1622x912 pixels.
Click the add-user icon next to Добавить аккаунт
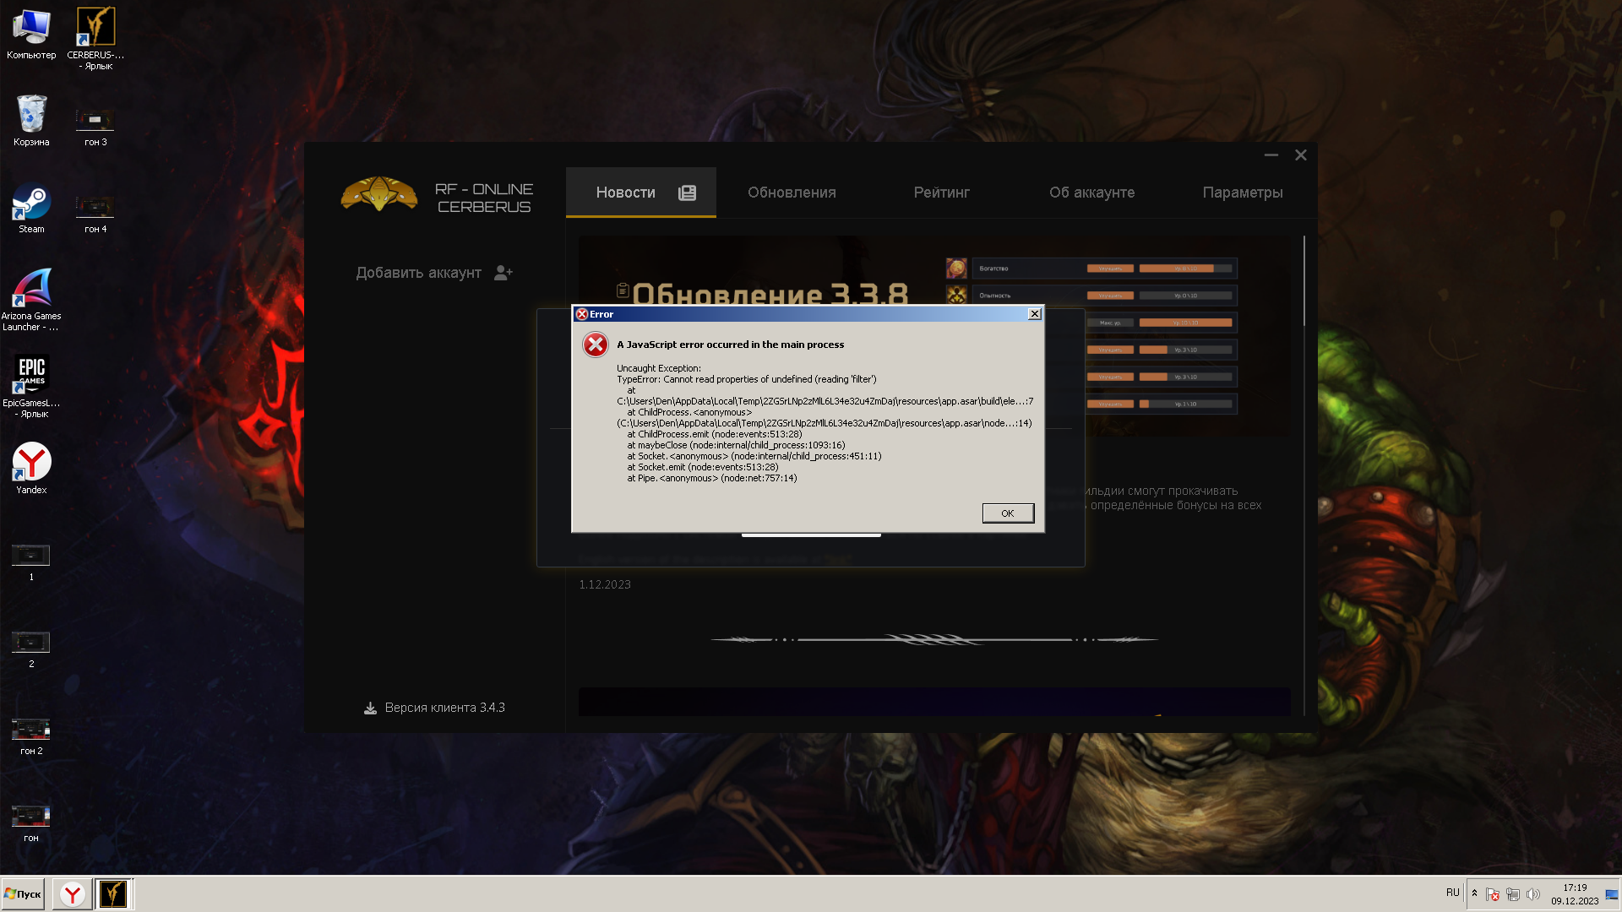[x=503, y=273]
